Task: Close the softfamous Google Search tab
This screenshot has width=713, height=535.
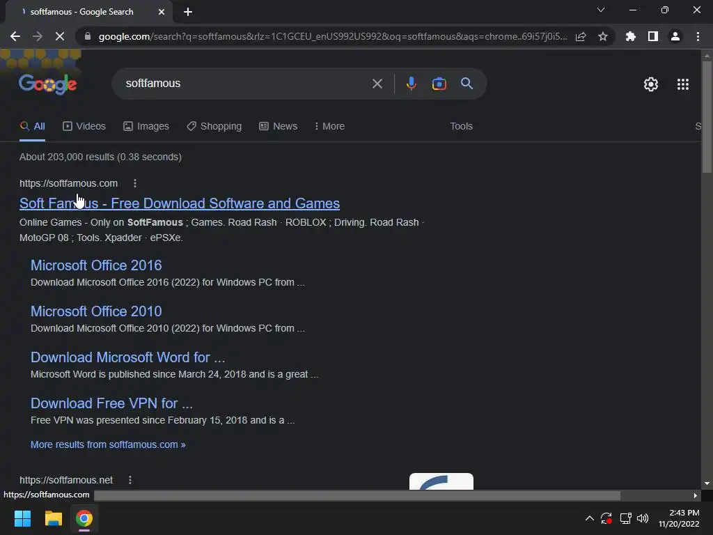Action: click(162, 12)
